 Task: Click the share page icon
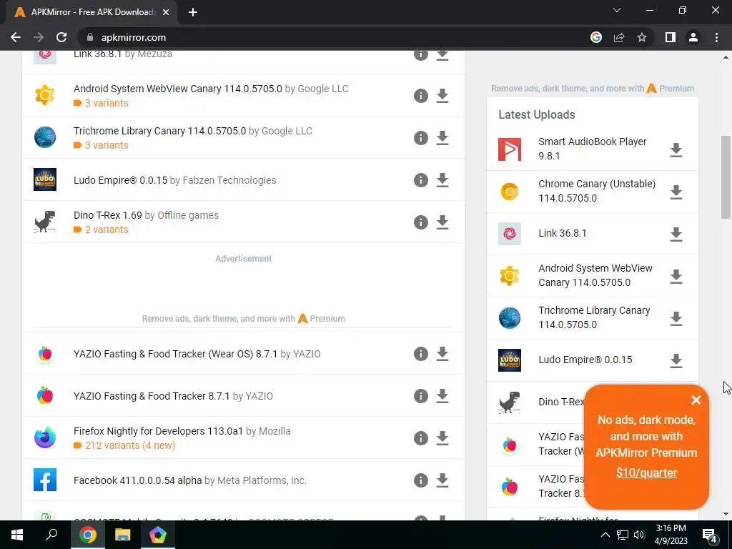[x=619, y=37]
